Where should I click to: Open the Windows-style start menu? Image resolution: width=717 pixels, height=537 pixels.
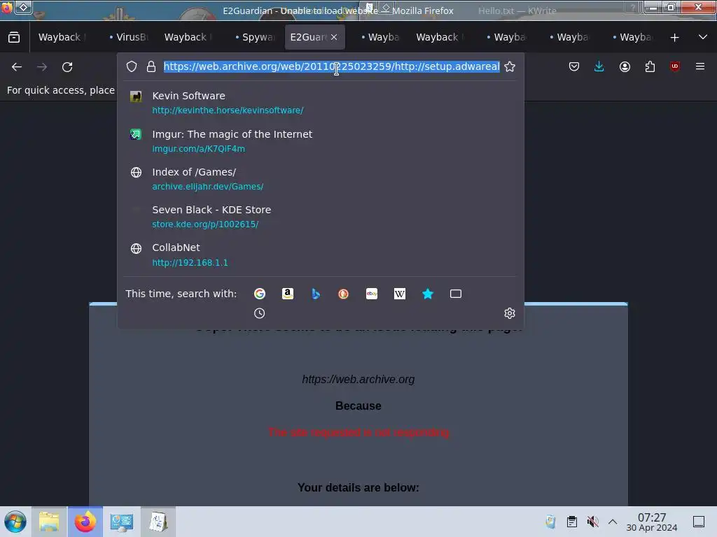pos(15,522)
